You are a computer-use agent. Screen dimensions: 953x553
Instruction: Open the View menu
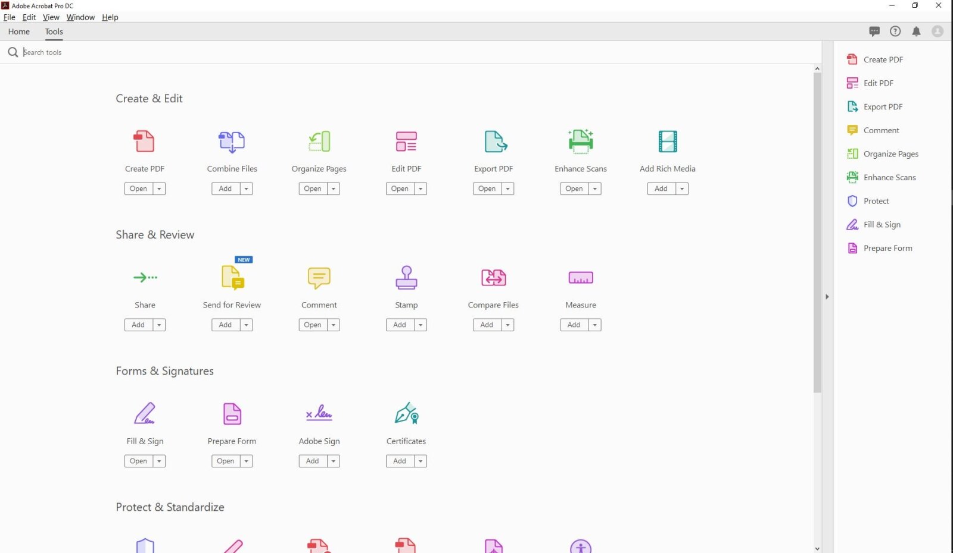pyautogui.click(x=51, y=17)
